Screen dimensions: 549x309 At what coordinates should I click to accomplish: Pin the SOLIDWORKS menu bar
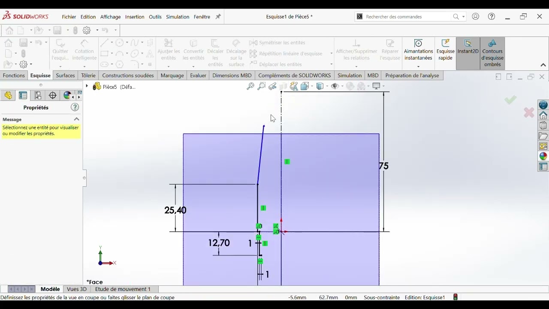218,17
